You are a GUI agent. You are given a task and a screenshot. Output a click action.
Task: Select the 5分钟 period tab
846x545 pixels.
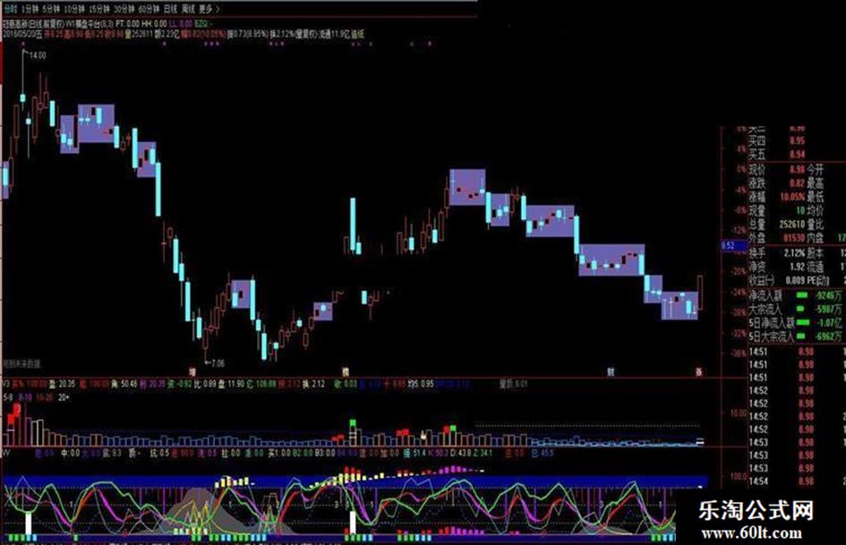point(51,9)
